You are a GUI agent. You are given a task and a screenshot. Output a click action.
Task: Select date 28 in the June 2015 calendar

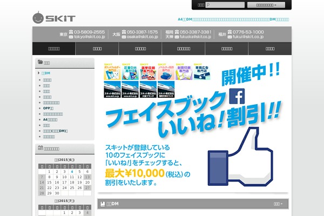(x=42, y=193)
